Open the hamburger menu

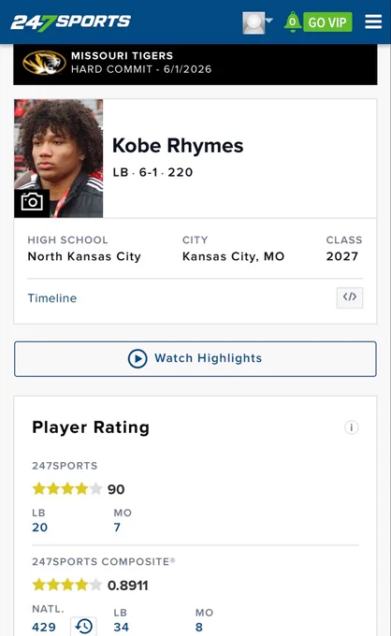click(373, 22)
